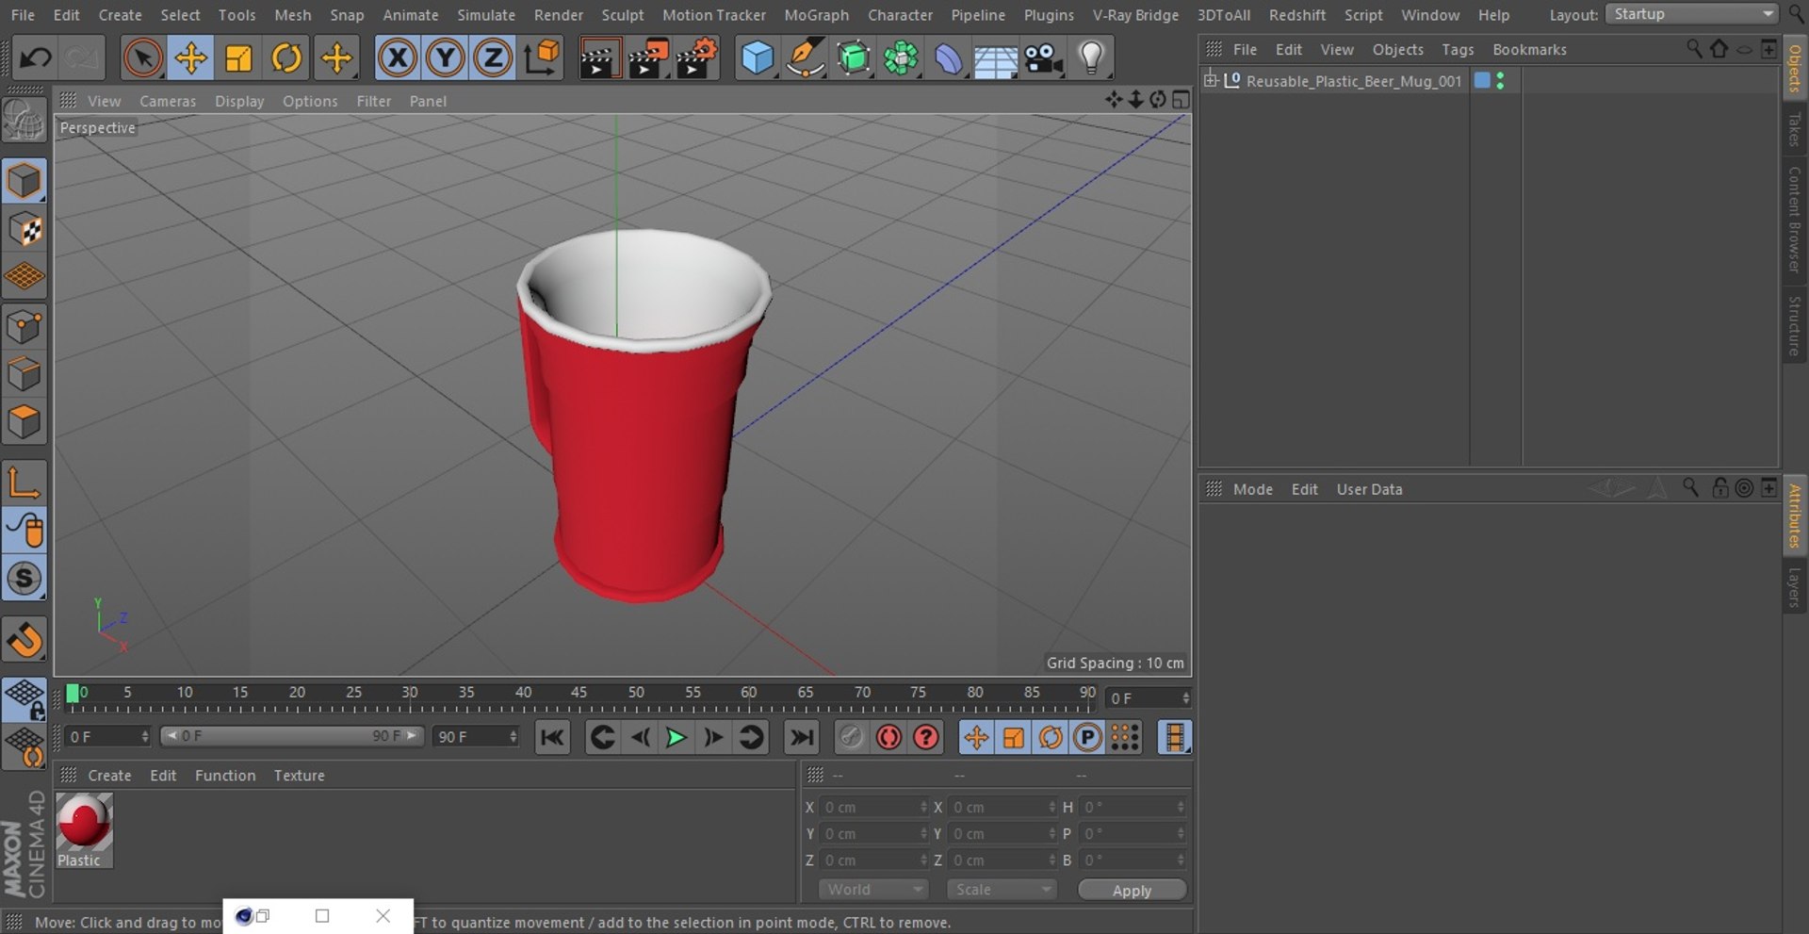Select the Rotate tool in top toolbar
The width and height of the screenshot is (1809, 934).
point(286,58)
